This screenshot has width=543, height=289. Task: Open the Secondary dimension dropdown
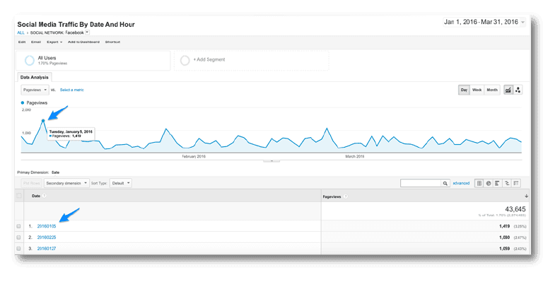66,184
